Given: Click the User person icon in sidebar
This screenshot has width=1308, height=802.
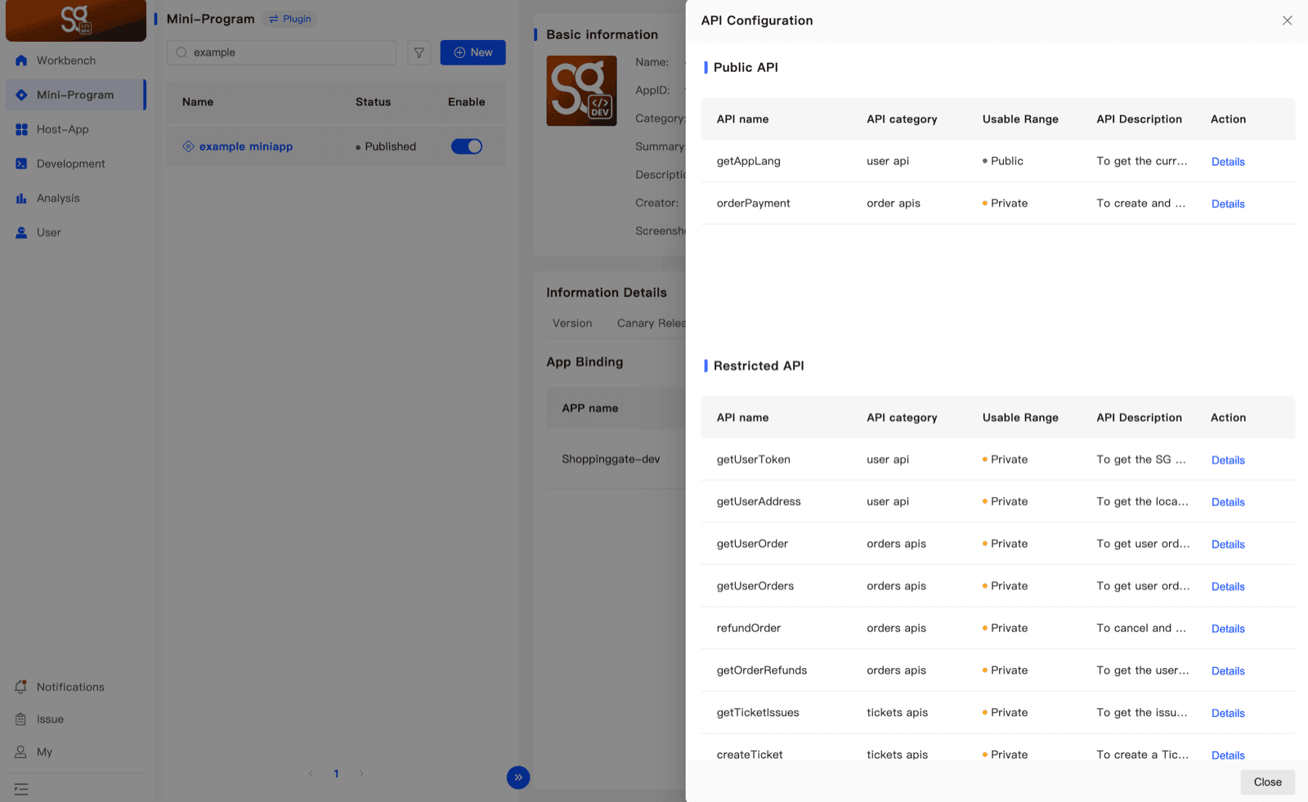Looking at the screenshot, I should click(21, 232).
